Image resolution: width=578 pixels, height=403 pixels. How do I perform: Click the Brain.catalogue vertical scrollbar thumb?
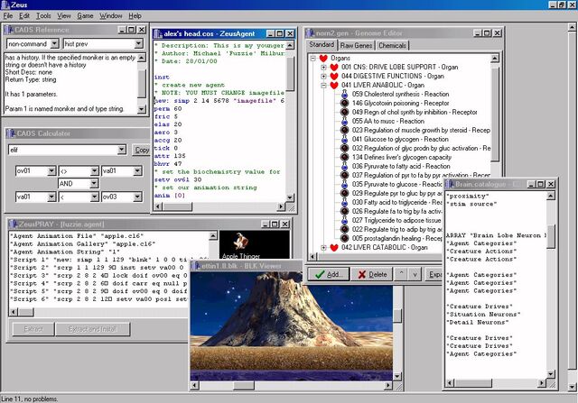(550, 237)
